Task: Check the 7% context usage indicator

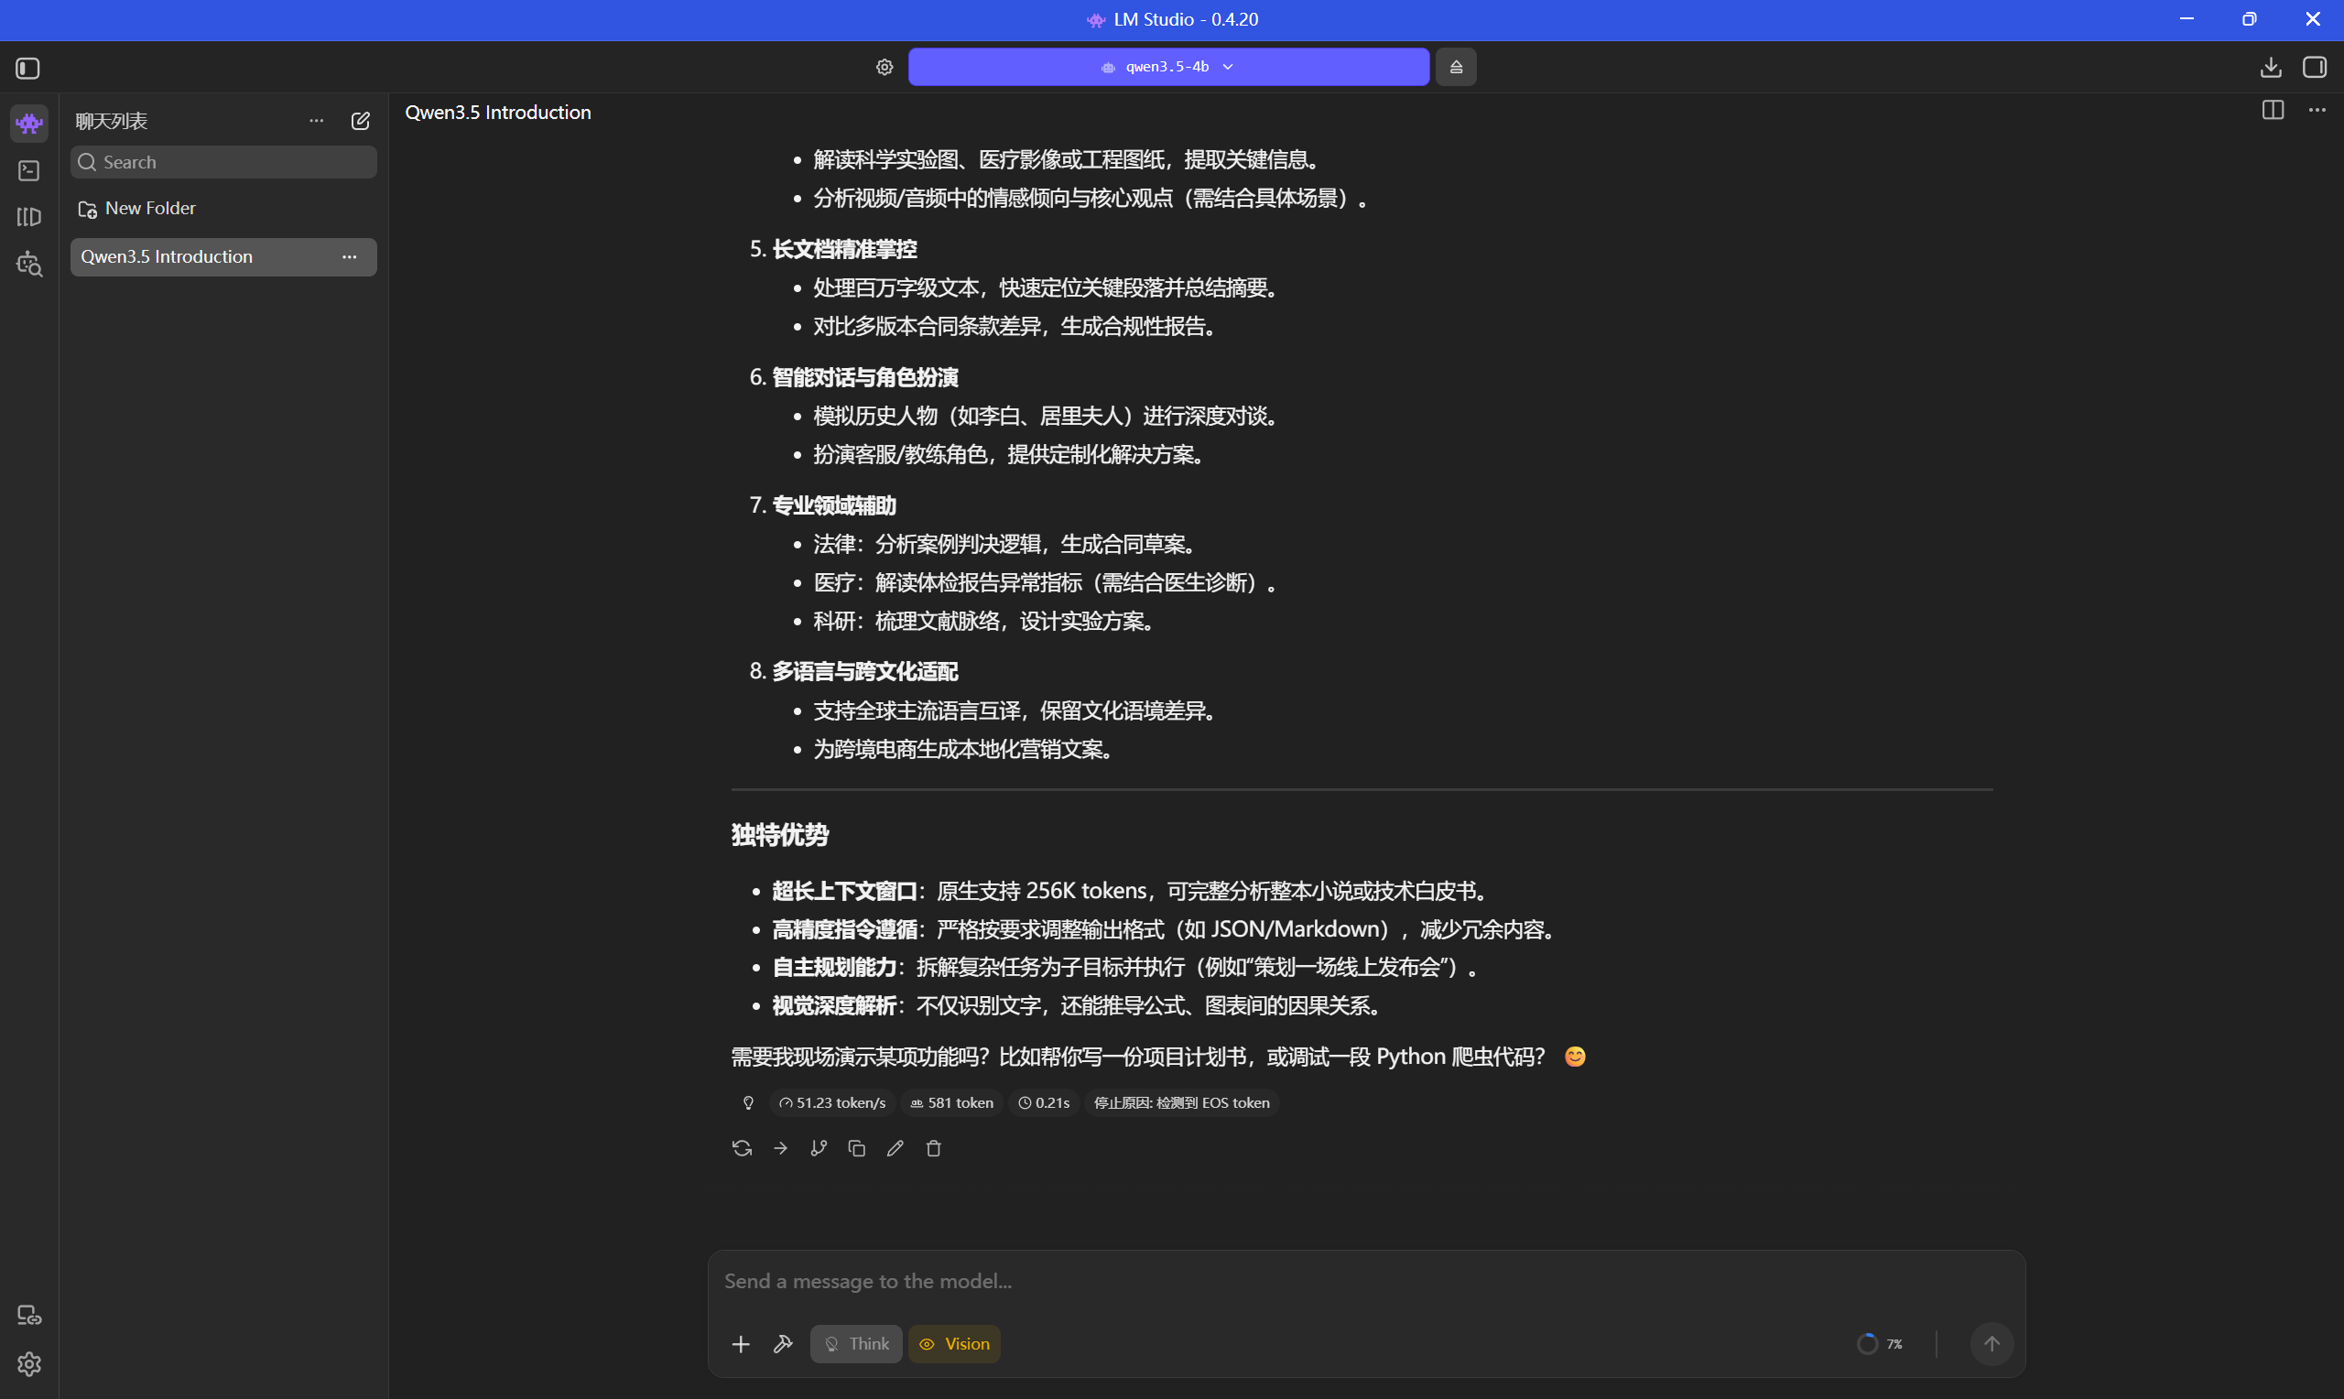Action: [x=1878, y=1344]
